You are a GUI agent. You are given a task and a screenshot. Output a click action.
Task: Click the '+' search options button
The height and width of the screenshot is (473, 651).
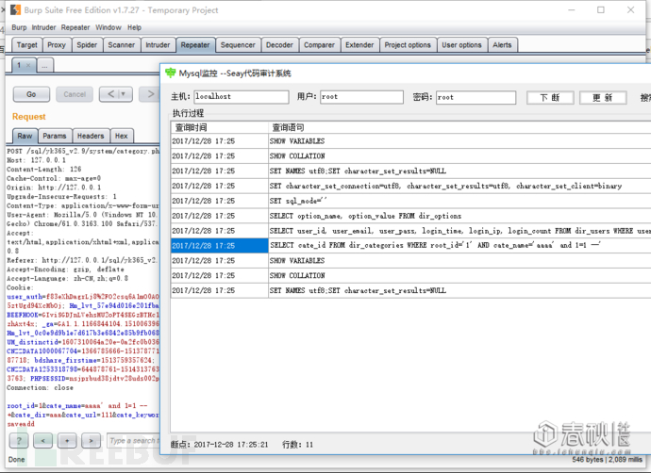(x=67, y=441)
